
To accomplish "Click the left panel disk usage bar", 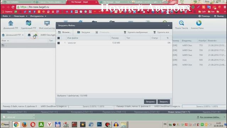I will (91, 106).
